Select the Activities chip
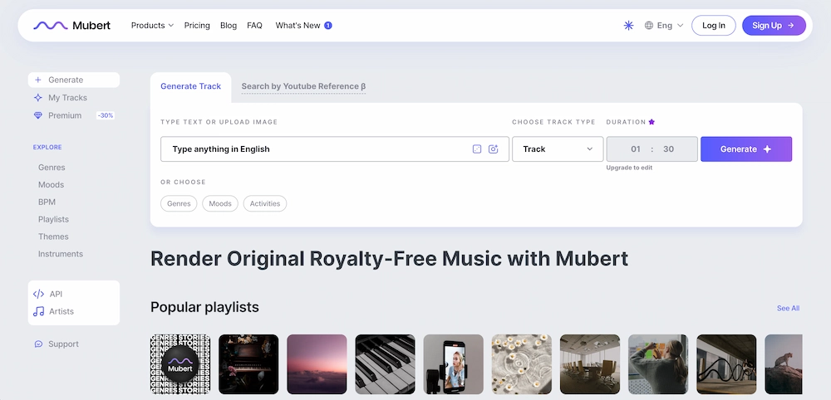This screenshot has height=400, width=831. pos(265,203)
